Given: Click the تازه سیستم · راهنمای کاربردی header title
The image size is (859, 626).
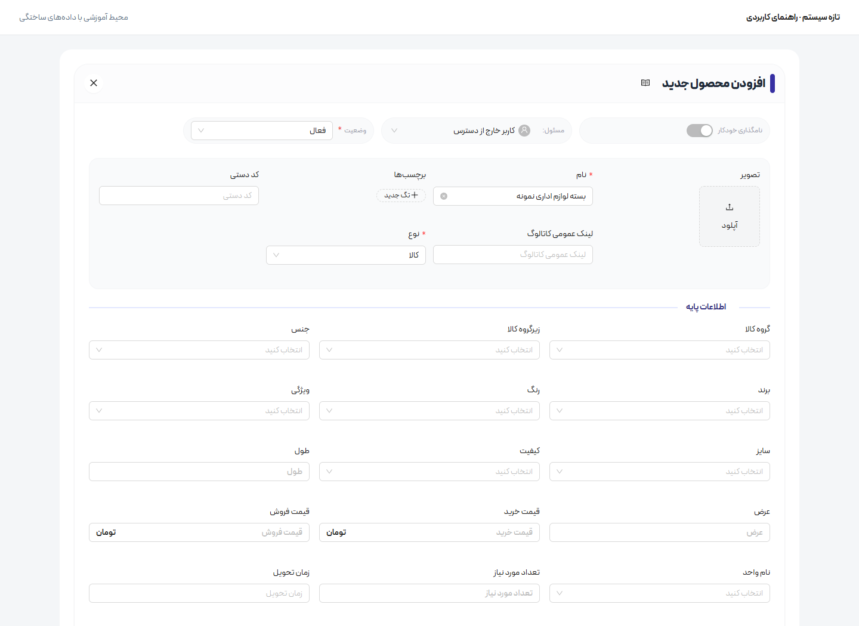Looking at the screenshot, I should 793,17.
